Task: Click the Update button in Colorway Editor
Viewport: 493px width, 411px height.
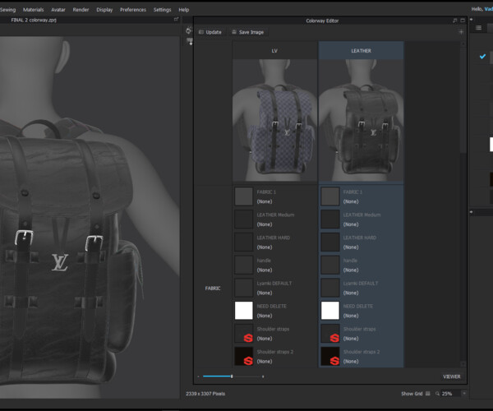Action: click(x=210, y=32)
